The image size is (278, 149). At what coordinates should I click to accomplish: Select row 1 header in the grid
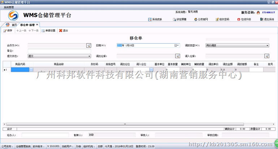pos(7,70)
